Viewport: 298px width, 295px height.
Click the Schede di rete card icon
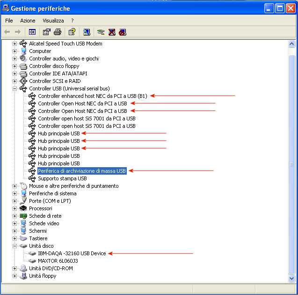[23, 216]
